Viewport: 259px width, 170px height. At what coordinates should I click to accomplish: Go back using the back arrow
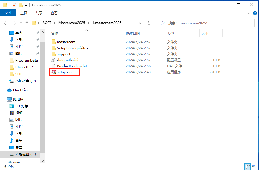point(6,23)
